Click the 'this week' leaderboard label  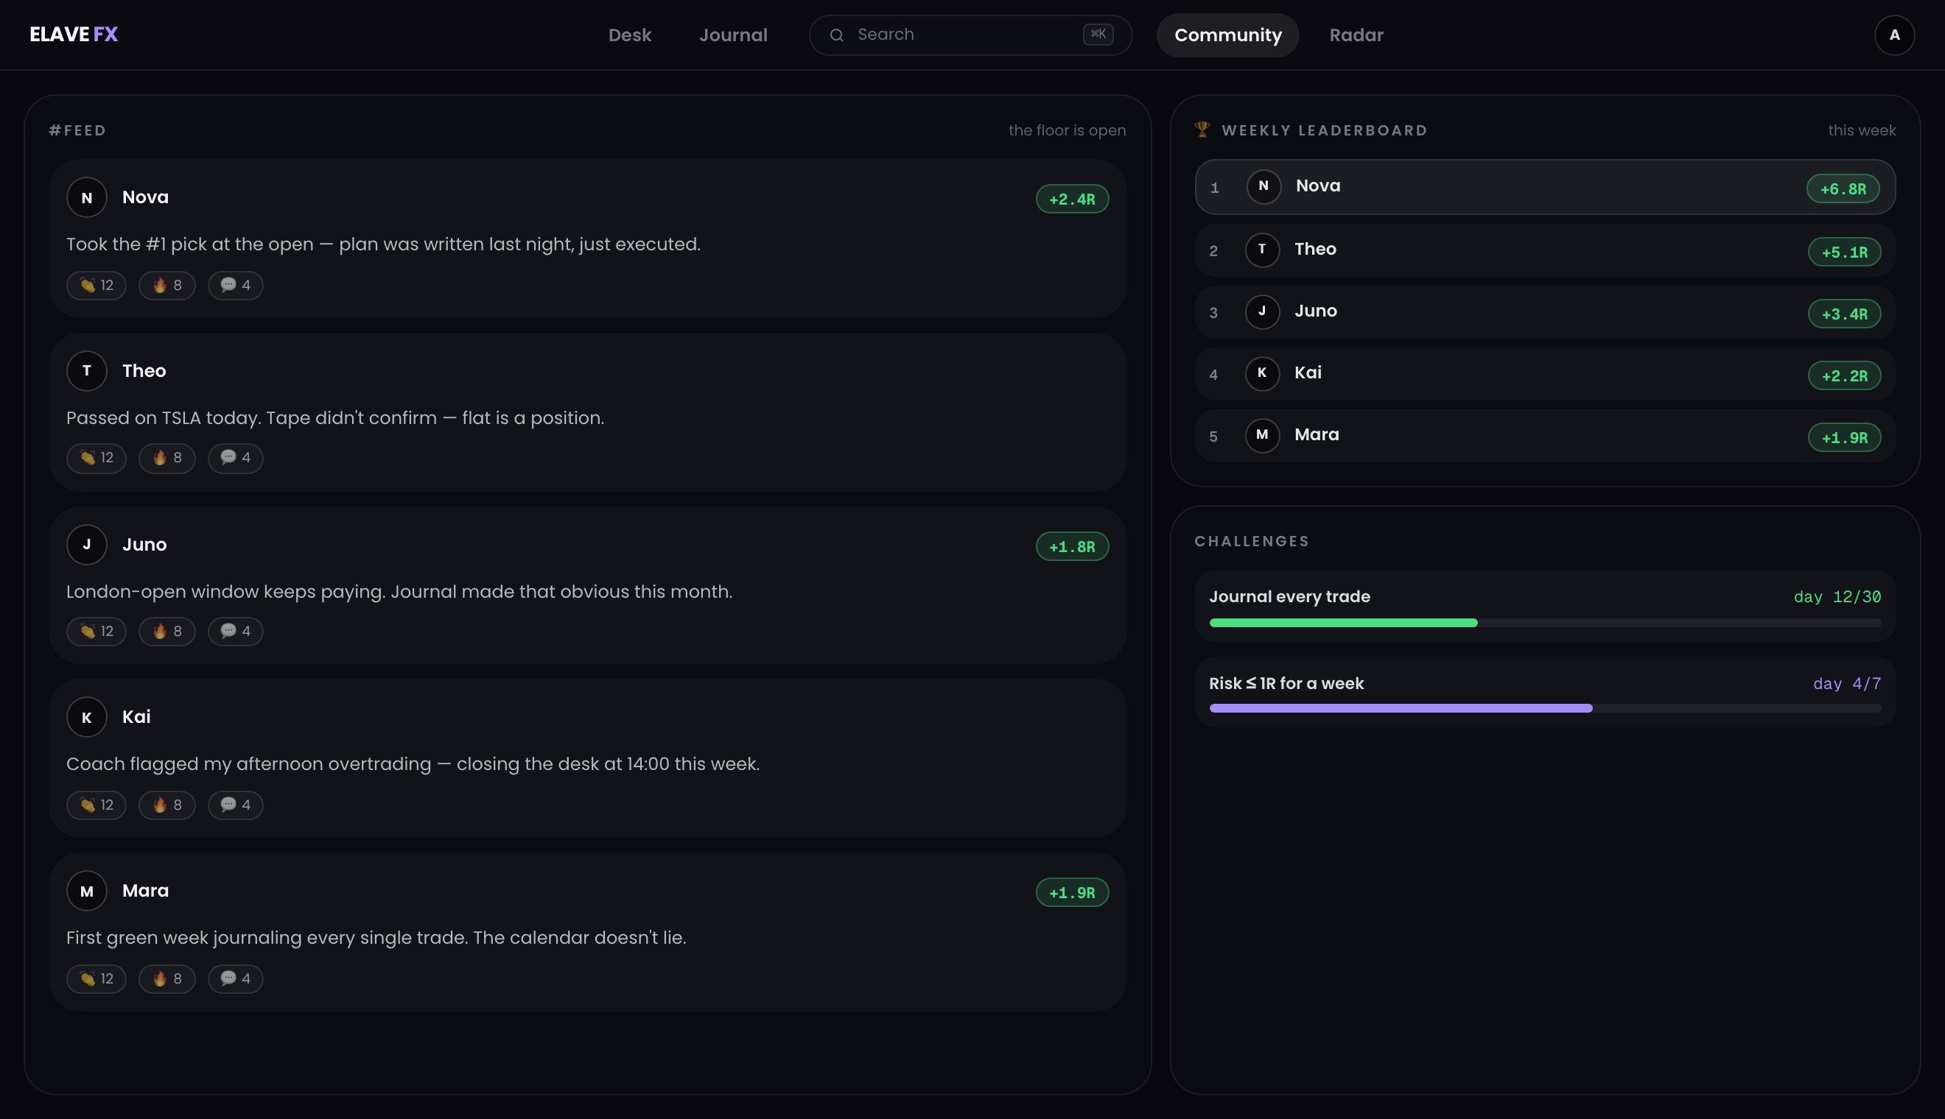(1862, 130)
